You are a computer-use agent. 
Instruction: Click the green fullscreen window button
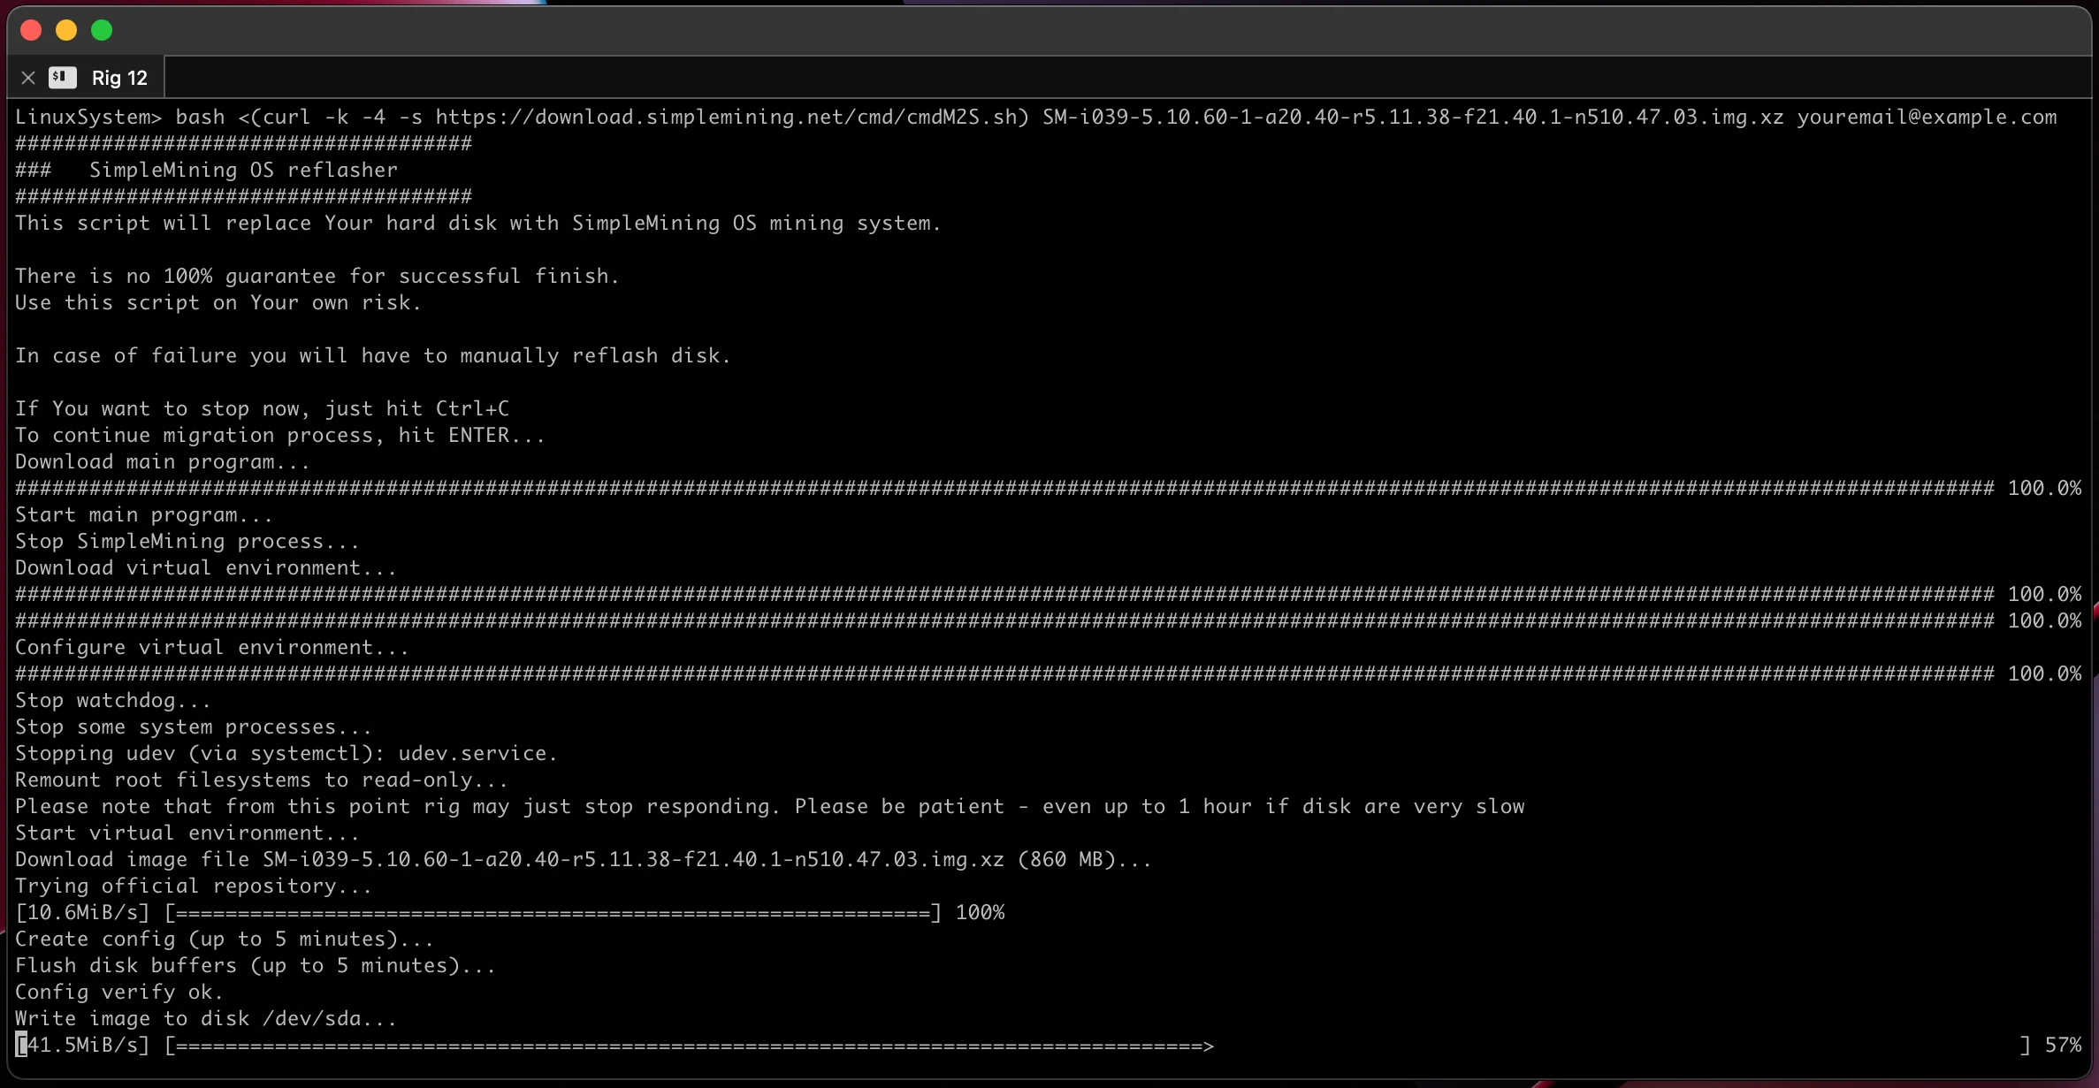102,30
